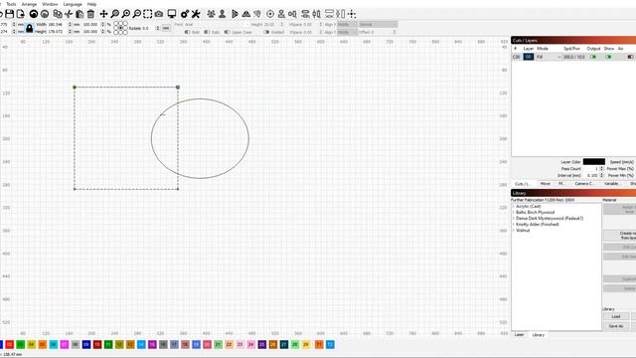Screen dimensions: 636x358
Task: Open Device Settings wrench icon
Action: 196,14
